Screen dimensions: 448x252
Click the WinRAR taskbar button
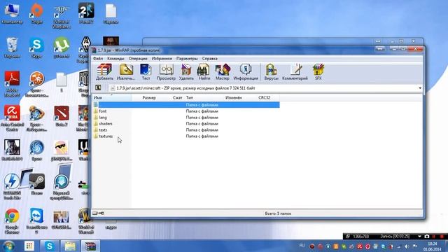90,246
